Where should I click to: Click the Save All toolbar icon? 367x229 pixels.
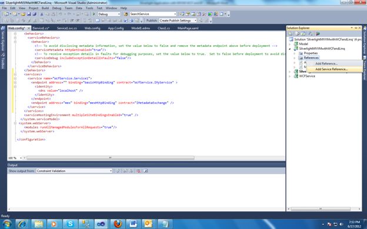click(34, 14)
